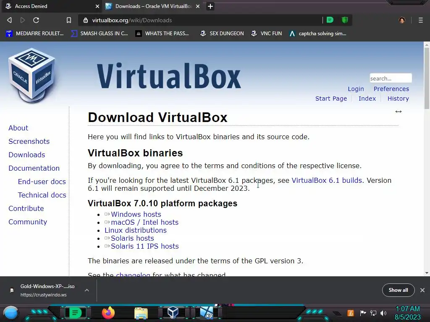The height and width of the screenshot is (322, 430).
Task: Open the green chat app in taskbar
Action: (x=75, y=313)
